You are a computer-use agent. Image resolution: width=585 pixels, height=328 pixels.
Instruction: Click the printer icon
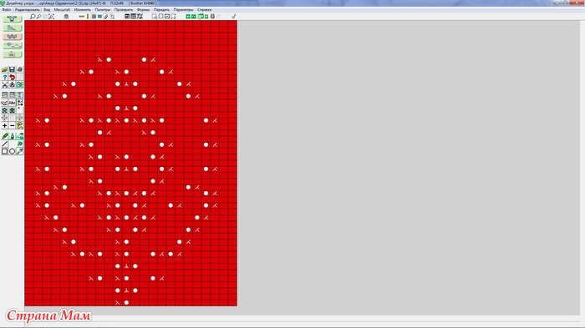click(20, 70)
